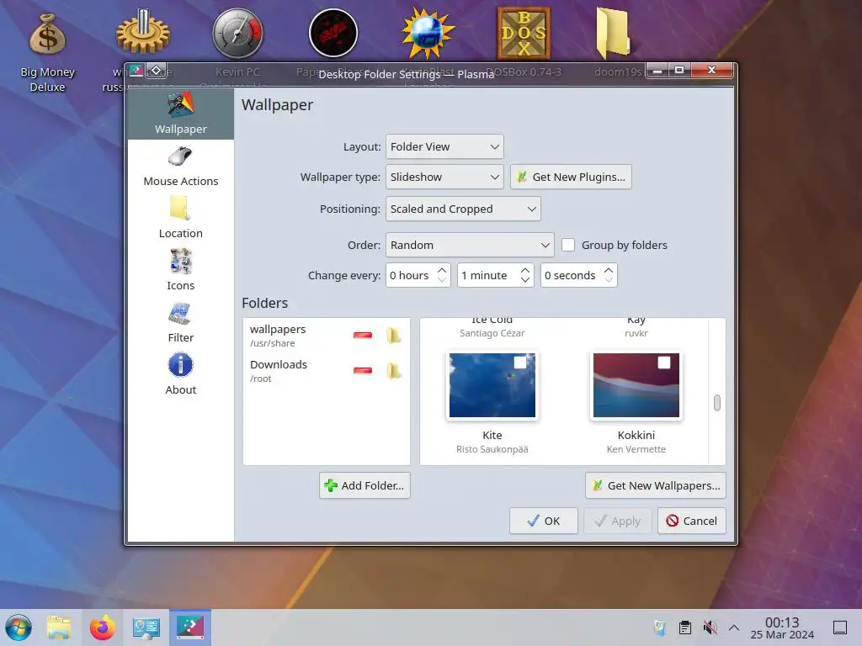Click inside the 0 seconds field
This screenshot has height=646, width=862.
[x=571, y=275]
